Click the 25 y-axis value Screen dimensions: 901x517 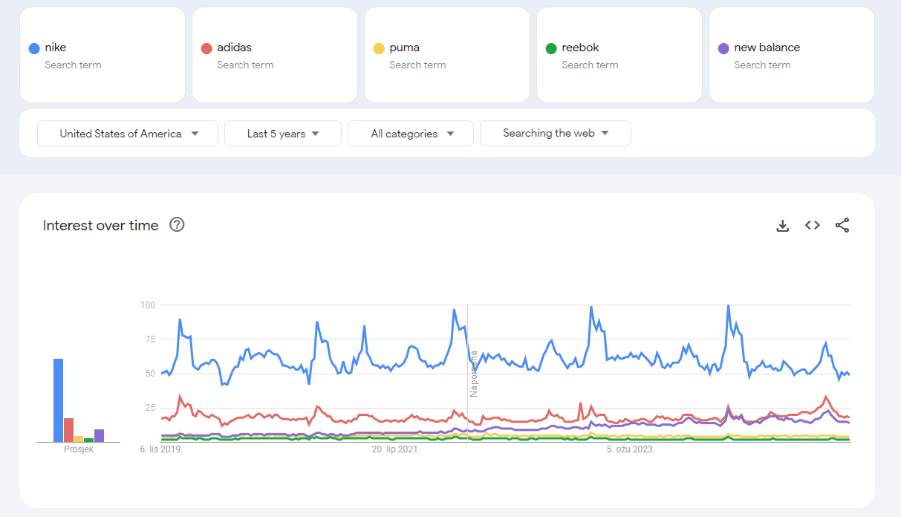(149, 408)
